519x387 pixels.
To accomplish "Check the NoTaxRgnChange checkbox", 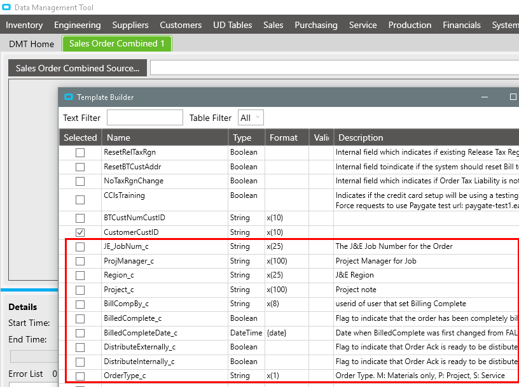I will 80,181.
